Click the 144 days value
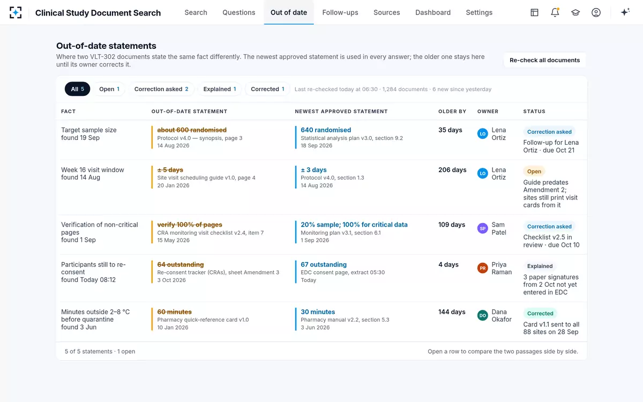Screen dimensions: 643x402 pyautogui.click(x=452, y=312)
